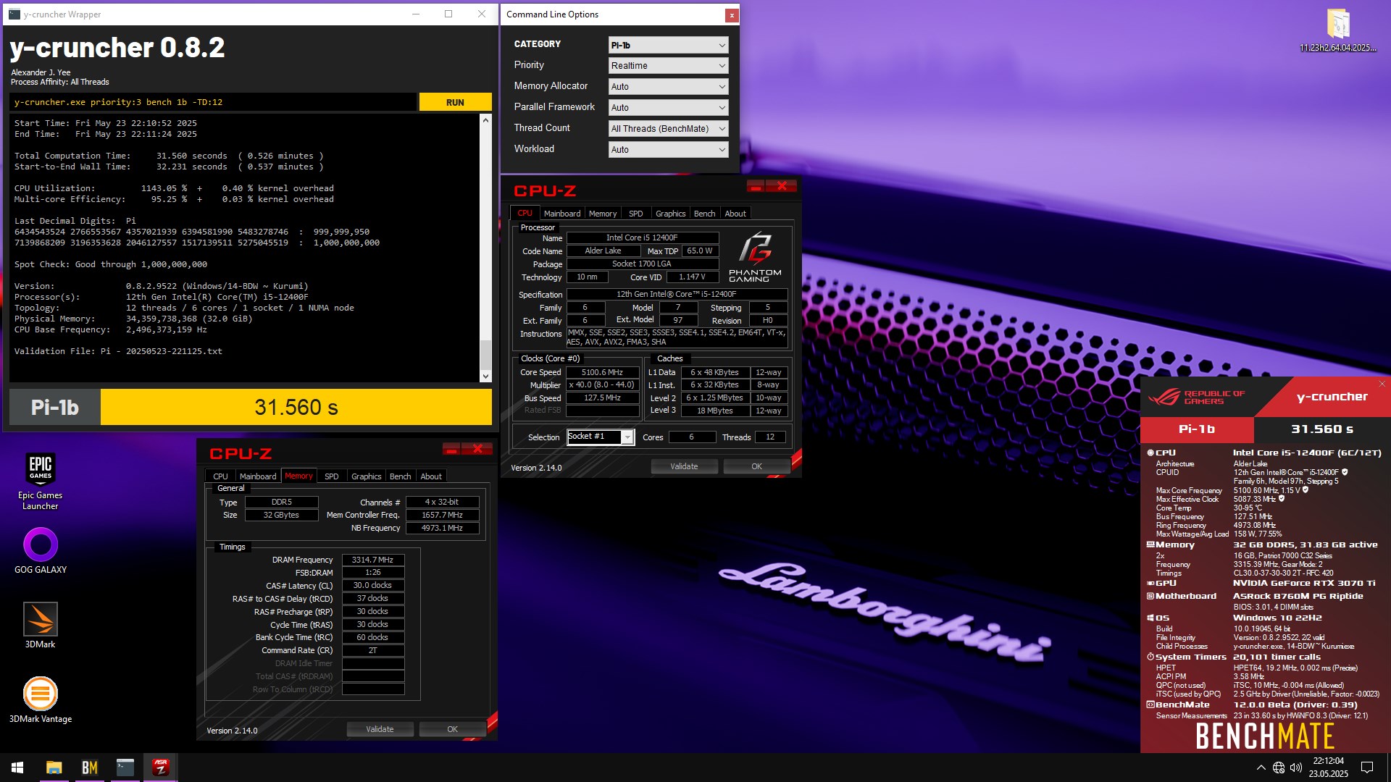Screen dimensions: 1391x782
Task: Open Epic Games Launcher desktop icon
Action: coord(41,481)
